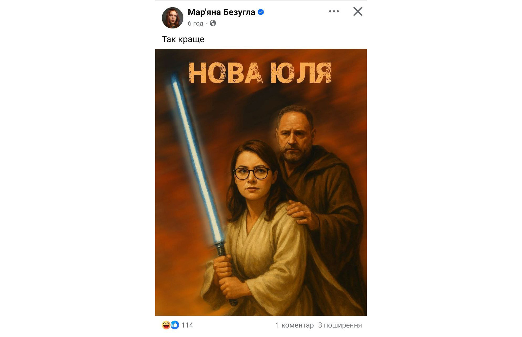
Task: Click the author name Мар'яна Безугла
Action: click(221, 12)
